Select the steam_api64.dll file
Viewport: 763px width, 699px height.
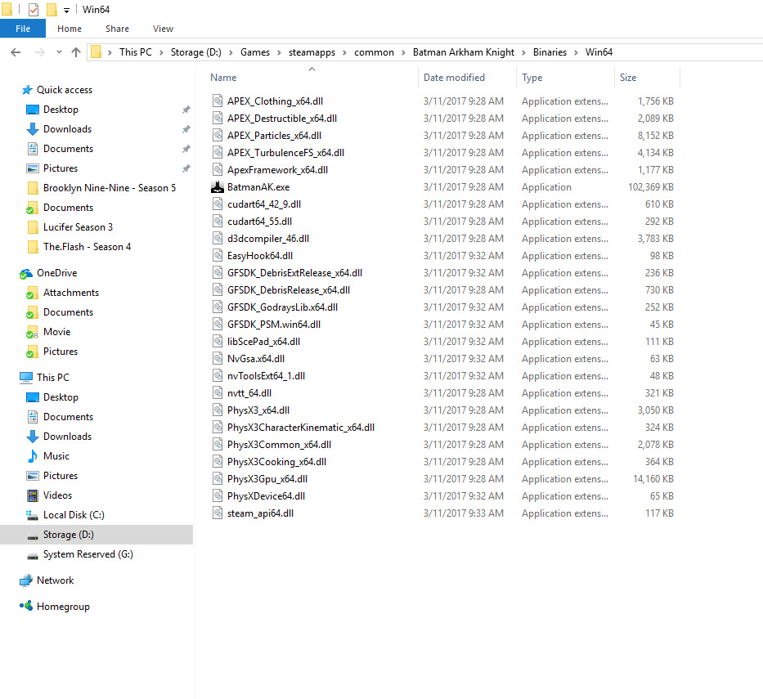click(260, 513)
